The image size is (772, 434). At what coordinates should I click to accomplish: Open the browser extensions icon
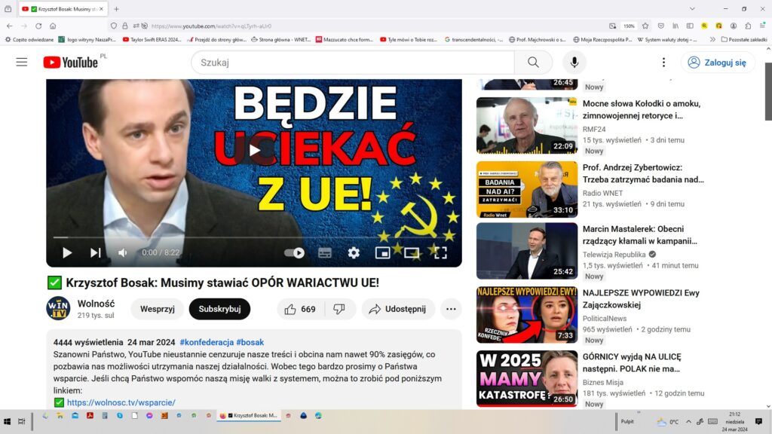pyautogui.click(x=748, y=26)
